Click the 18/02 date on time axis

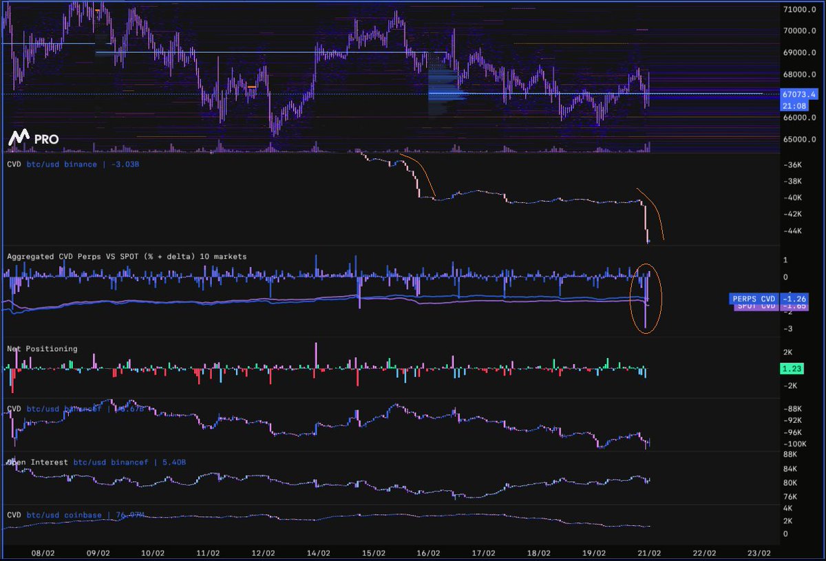point(538,553)
